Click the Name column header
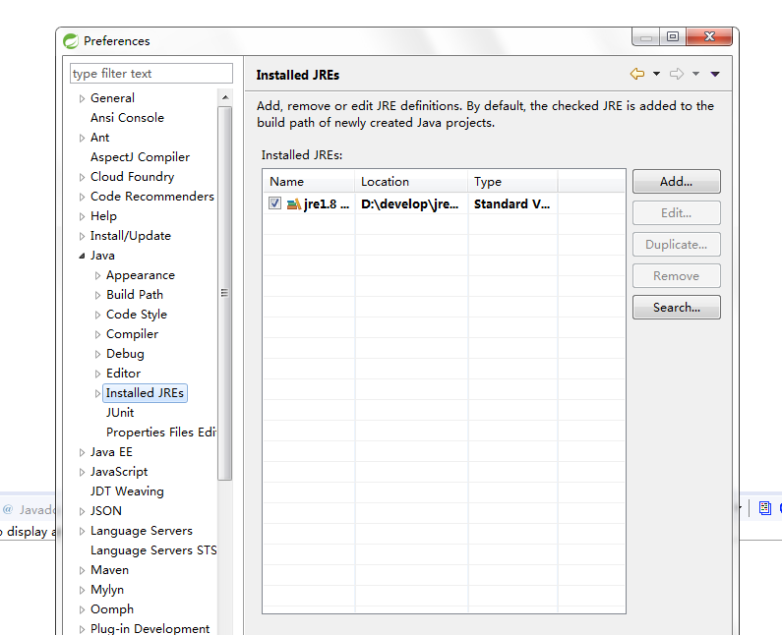 (309, 182)
